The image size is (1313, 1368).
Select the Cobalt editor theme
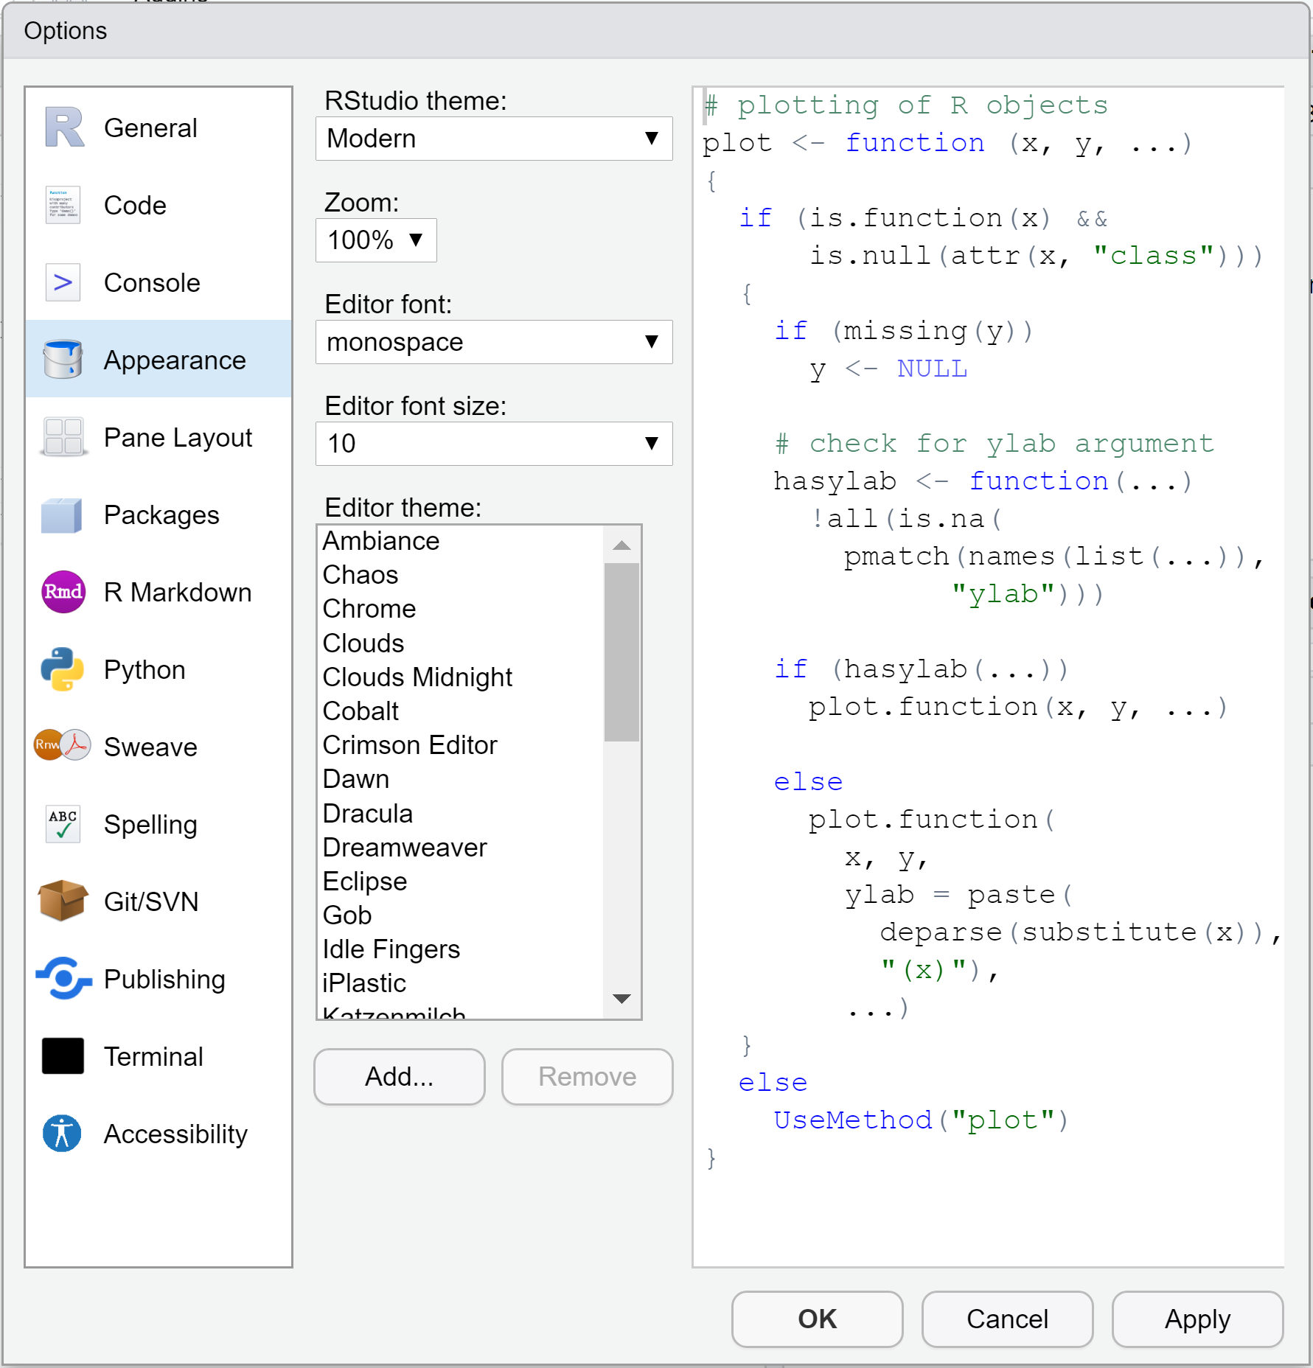tap(461, 711)
